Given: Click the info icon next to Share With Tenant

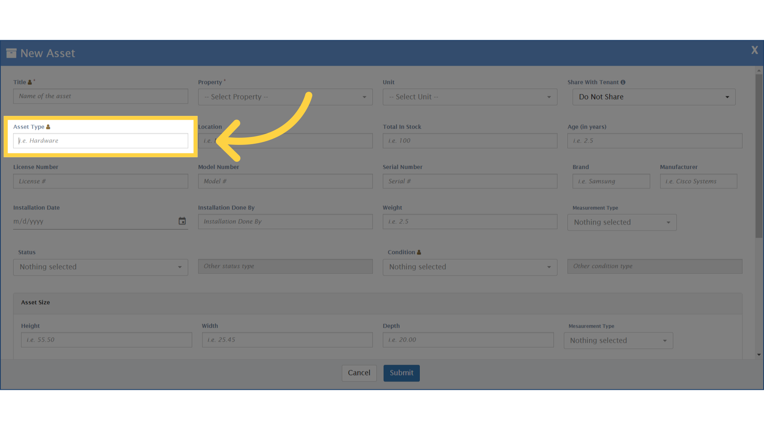Looking at the screenshot, I should 623,82.
